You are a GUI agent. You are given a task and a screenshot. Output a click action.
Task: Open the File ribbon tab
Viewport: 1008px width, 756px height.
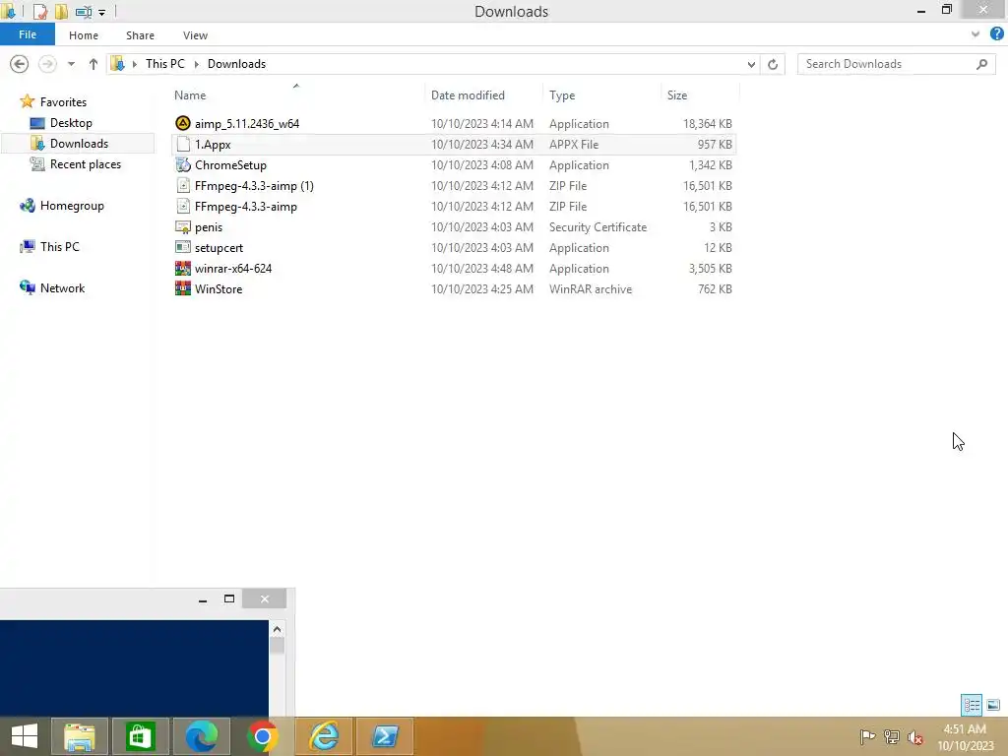click(27, 34)
